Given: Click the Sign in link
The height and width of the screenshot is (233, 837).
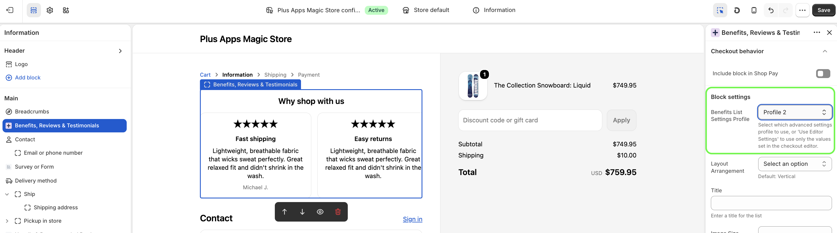Looking at the screenshot, I should (x=412, y=219).
